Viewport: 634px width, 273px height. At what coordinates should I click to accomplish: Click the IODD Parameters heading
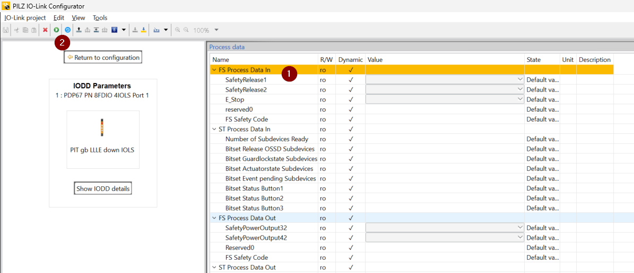pos(102,86)
